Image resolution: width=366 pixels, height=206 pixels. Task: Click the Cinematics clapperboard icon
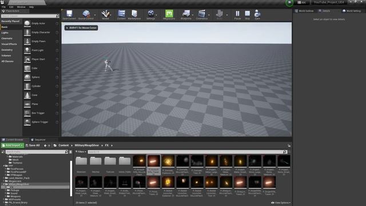click(202, 14)
